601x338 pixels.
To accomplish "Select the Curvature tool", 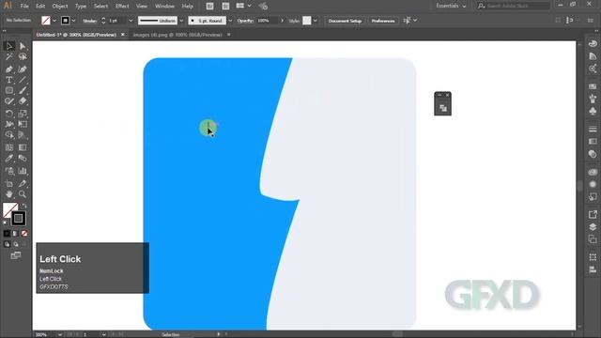I will 23,69.
